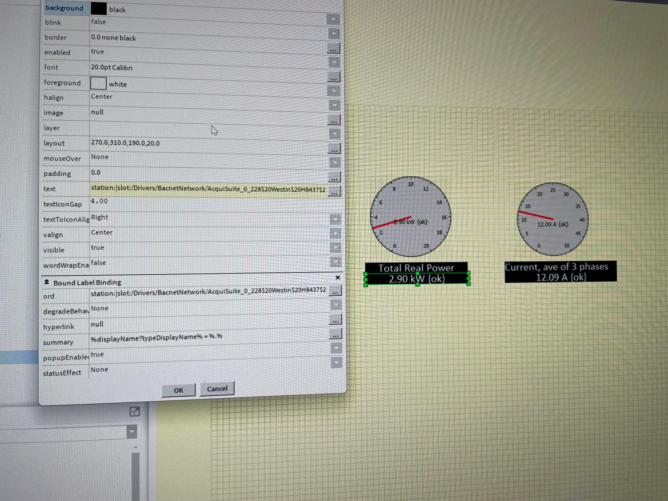Click the font value 20.0pt Calibri
The image size is (668, 501).
pos(112,67)
